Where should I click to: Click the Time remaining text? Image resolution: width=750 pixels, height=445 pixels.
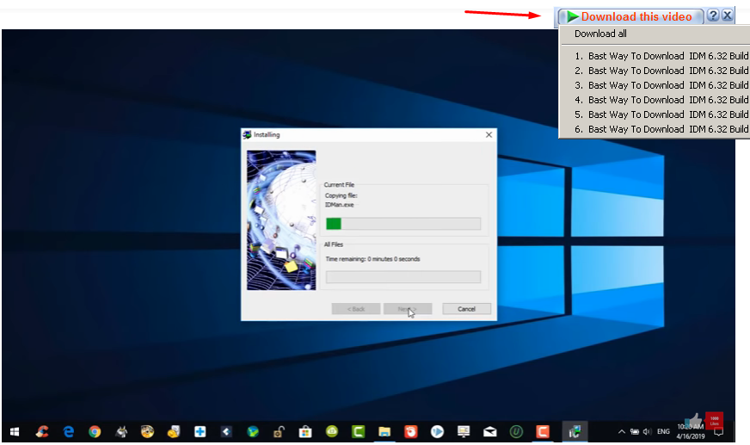click(x=372, y=259)
